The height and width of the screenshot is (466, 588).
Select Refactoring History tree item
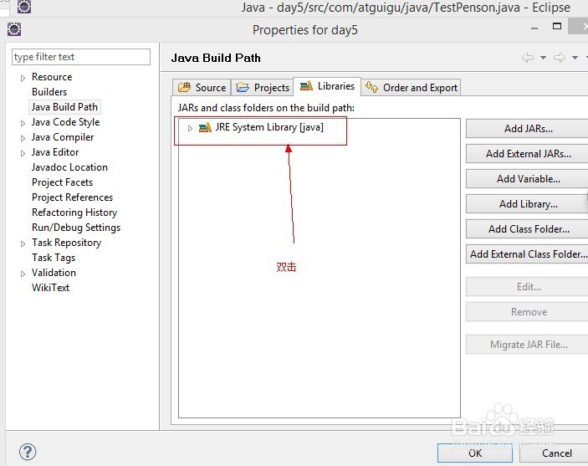click(74, 213)
